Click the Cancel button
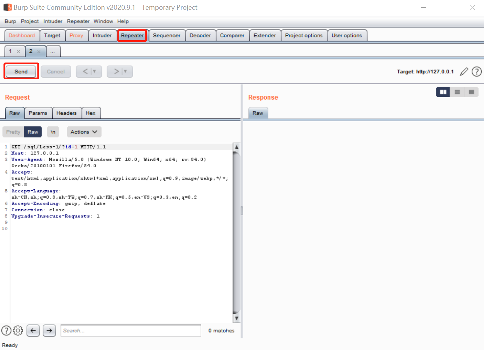Viewport: 484px width, 350px height. pyautogui.click(x=56, y=72)
